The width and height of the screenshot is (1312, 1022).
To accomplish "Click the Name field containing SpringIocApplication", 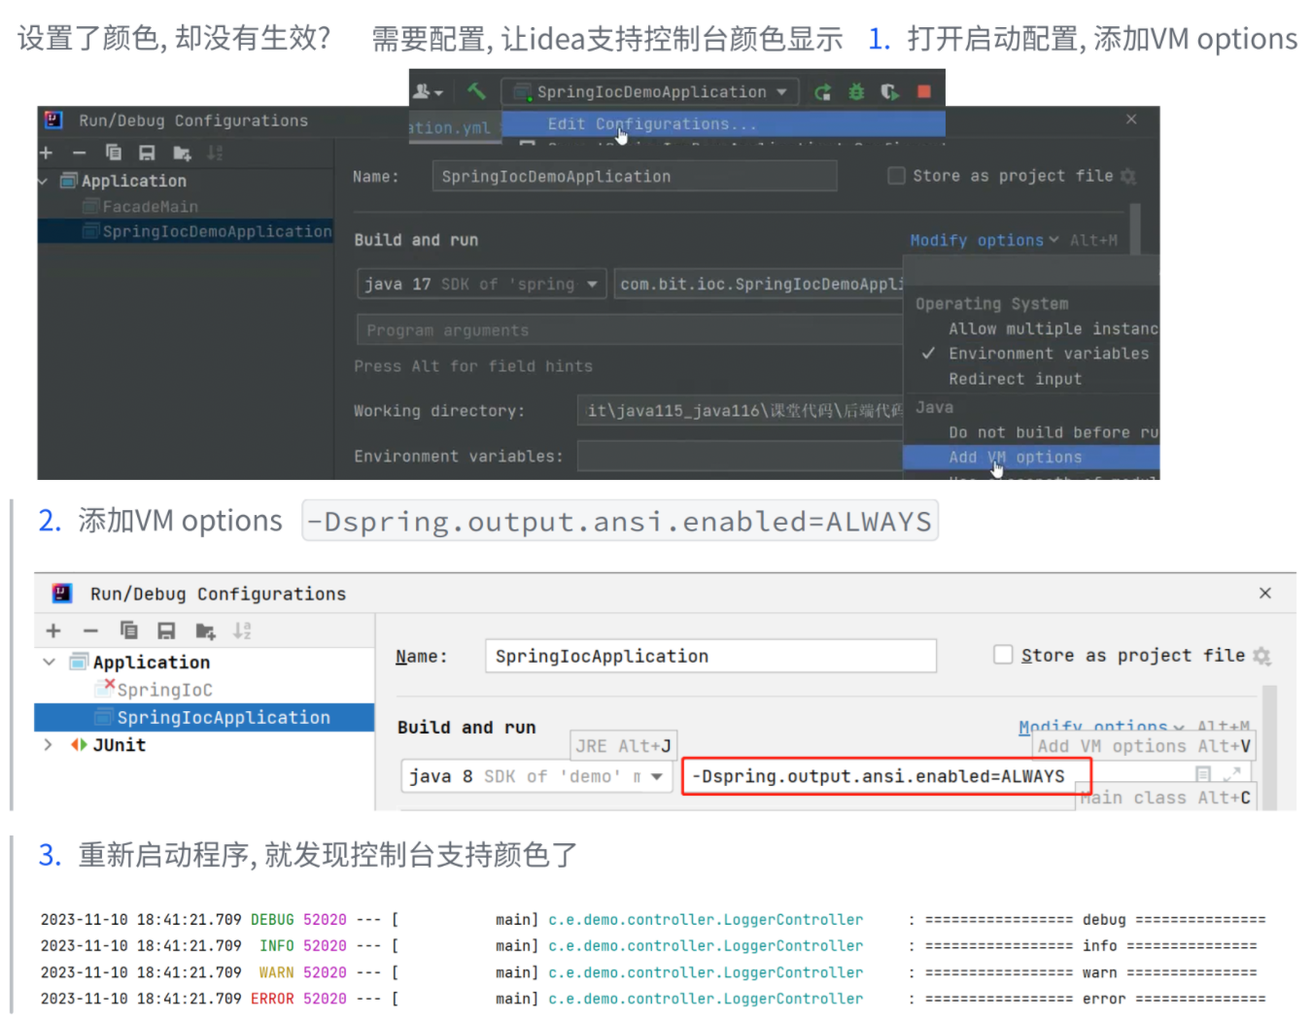I will pos(710,656).
